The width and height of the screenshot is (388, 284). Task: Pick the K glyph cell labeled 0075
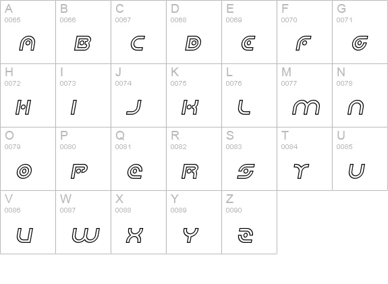point(194,96)
